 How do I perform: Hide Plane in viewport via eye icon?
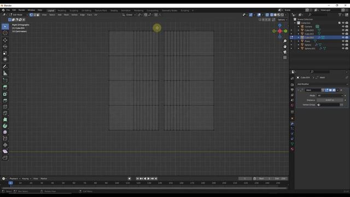[x=343, y=41]
